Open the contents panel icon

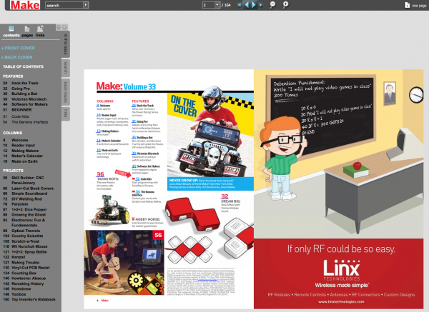pos(11,29)
